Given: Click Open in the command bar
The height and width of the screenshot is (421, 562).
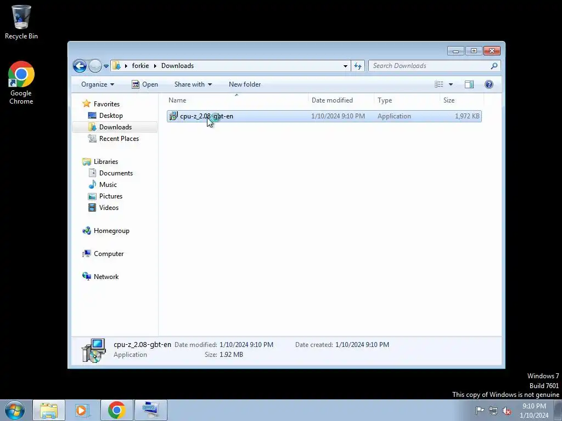Looking at the screenshot, I should pyautogui.click(x=145, y=84).
